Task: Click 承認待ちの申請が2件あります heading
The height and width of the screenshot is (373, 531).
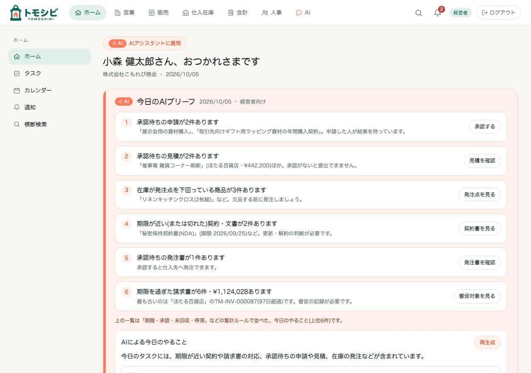Action: tap(178, 122)
